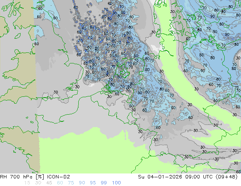This screenshot has width=241, height=186.
Task: Click the 'RH 700 hPa [%]' title text
Action: pos(22,177)
